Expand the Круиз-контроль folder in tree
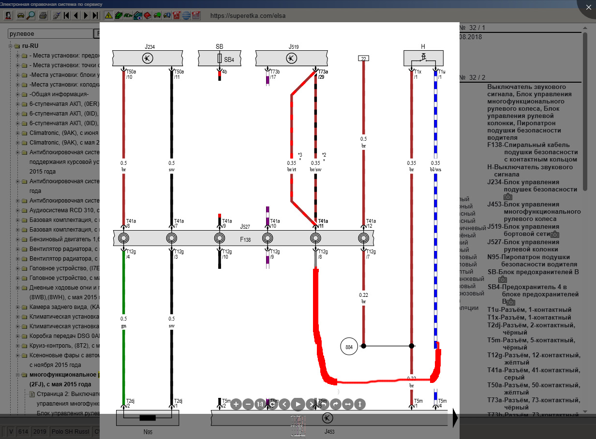 pyautogui.click(x=18, y=346)
